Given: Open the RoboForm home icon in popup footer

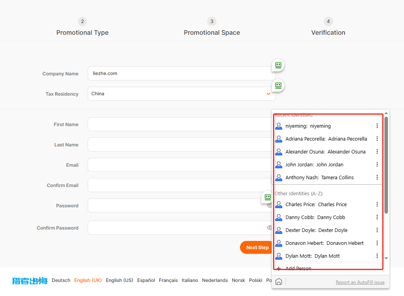Looking at the screenshot, I should tap(279, 282).
